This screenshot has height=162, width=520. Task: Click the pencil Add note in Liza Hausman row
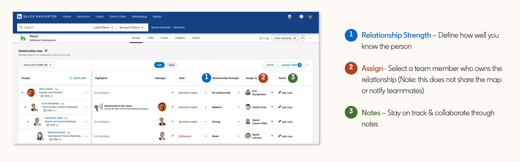pos(285,107)
